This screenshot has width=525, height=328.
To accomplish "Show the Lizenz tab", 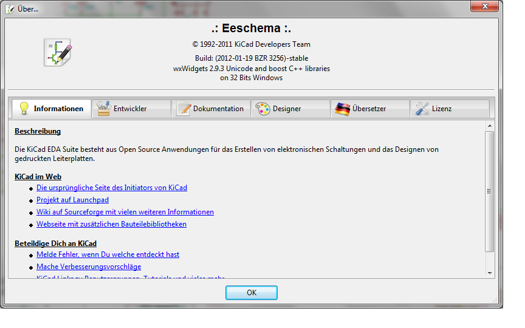I will [450, 109].
